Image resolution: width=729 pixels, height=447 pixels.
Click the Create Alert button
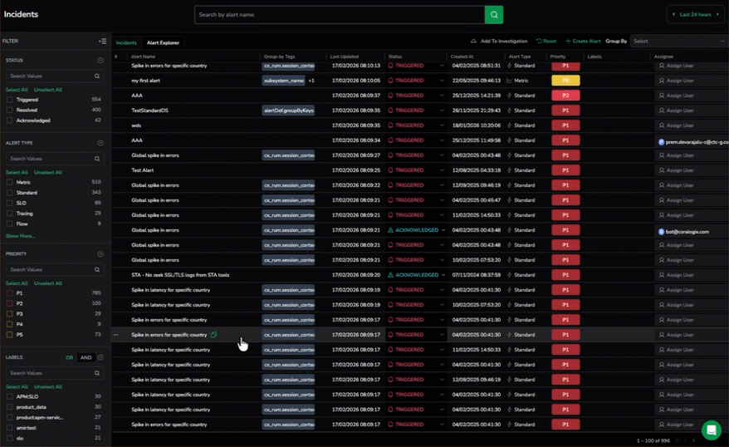pyautogui.click(x=583, y=41)
